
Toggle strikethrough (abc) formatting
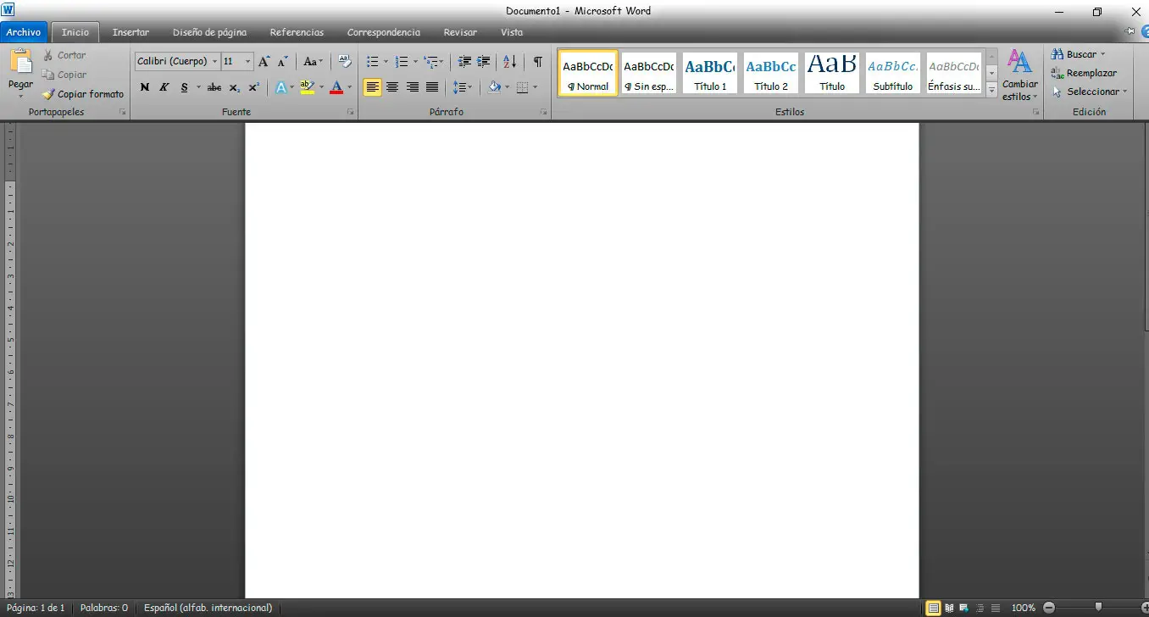click(x=214, y=86)
